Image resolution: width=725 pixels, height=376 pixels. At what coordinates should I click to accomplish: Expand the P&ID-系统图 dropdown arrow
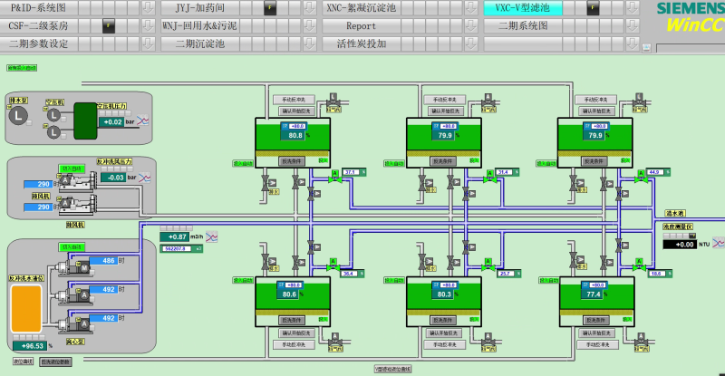(x=148, y=8)
